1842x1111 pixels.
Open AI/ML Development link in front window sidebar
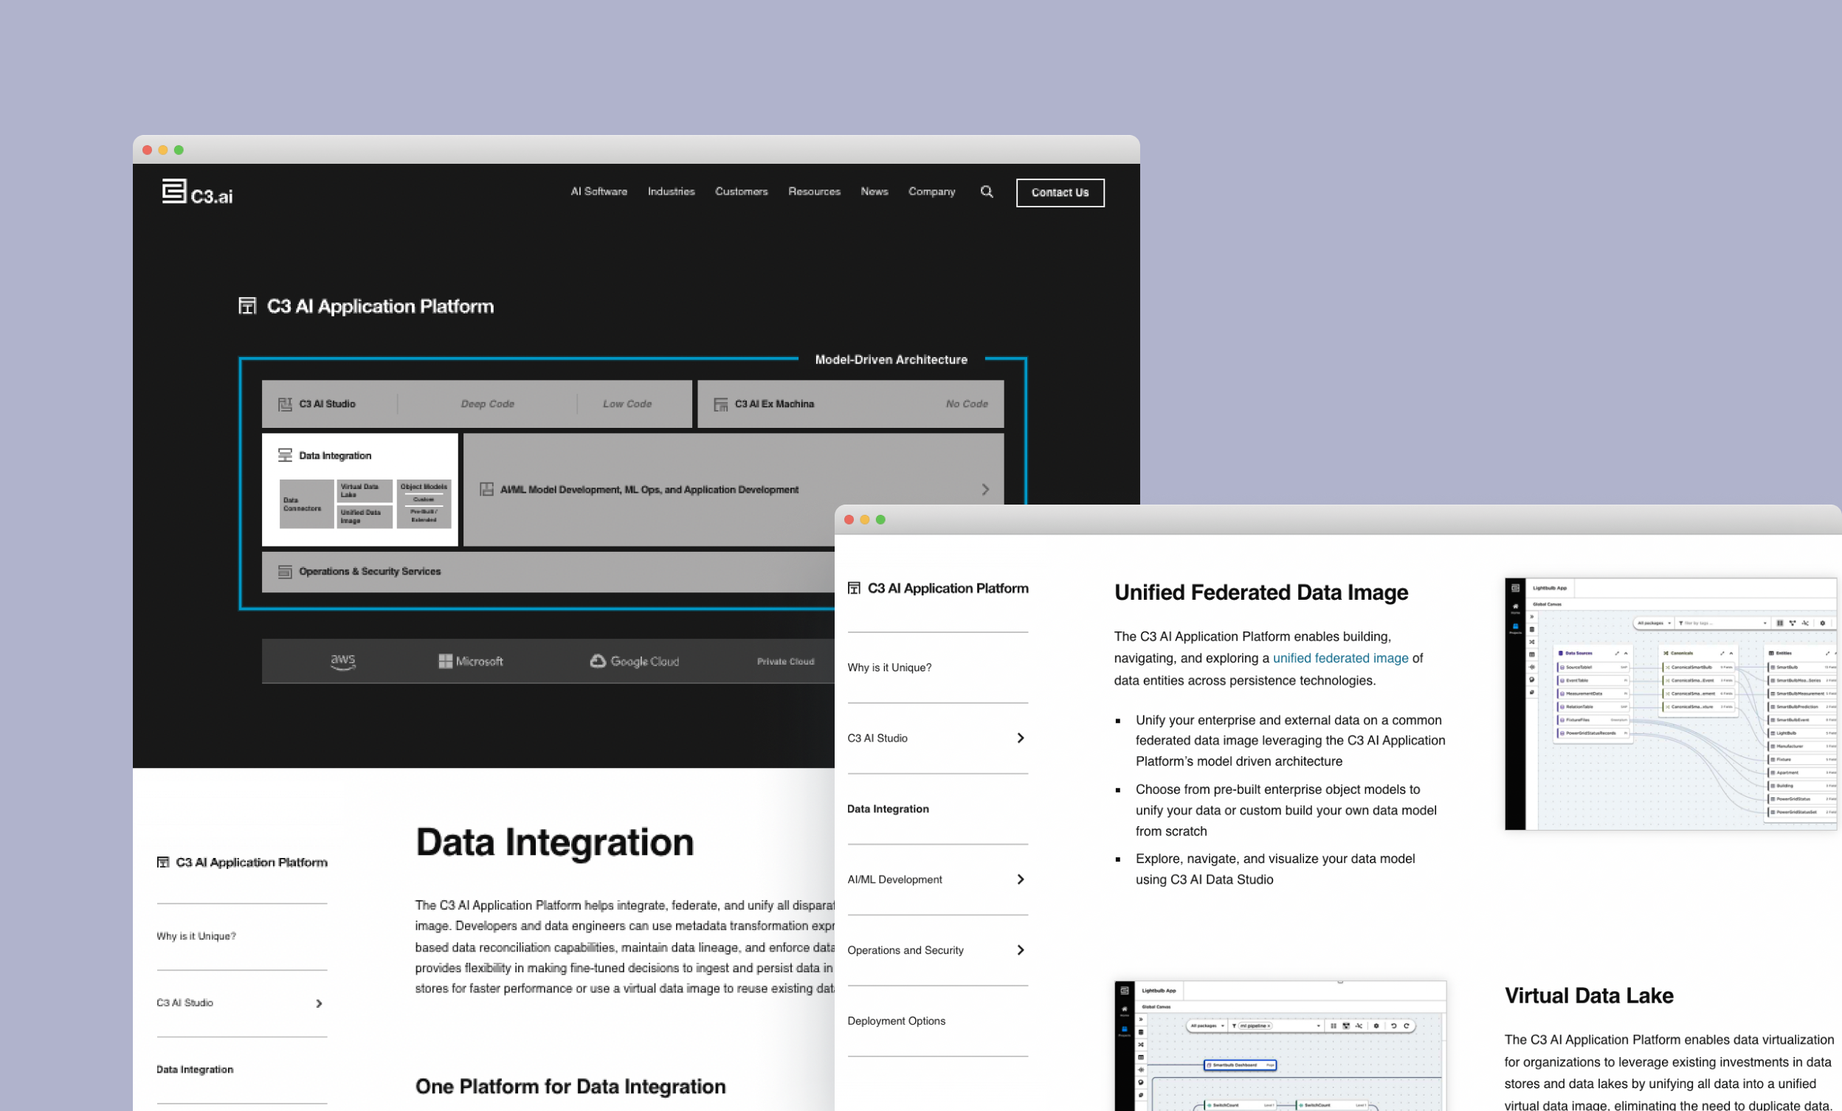[x=894, y=880]
